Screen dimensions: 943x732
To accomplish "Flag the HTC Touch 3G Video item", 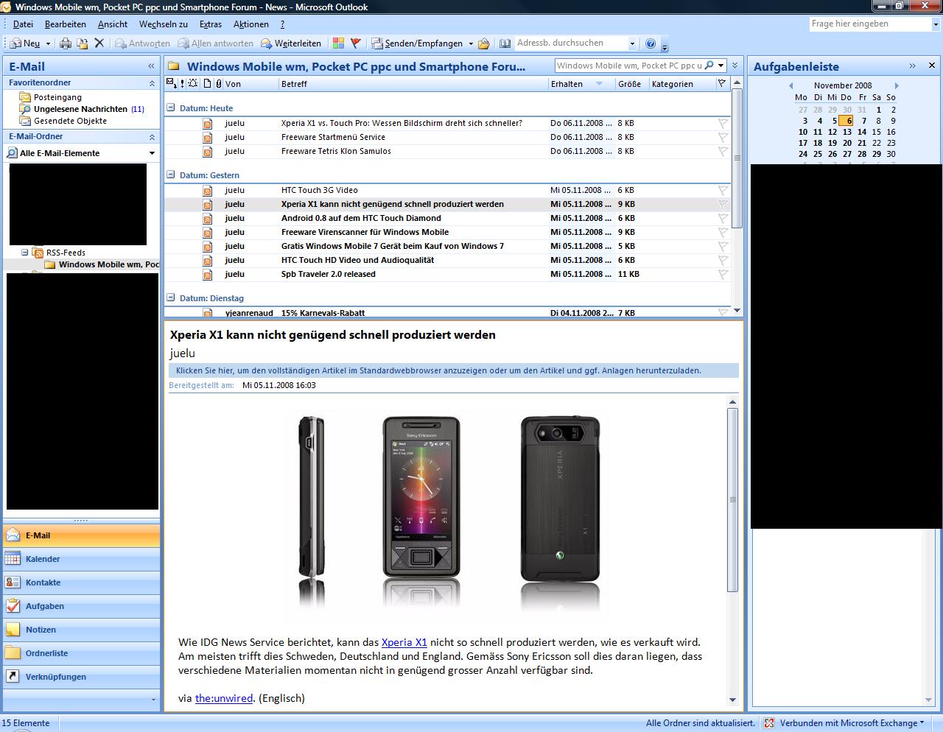I will click(x=723, y=191).
